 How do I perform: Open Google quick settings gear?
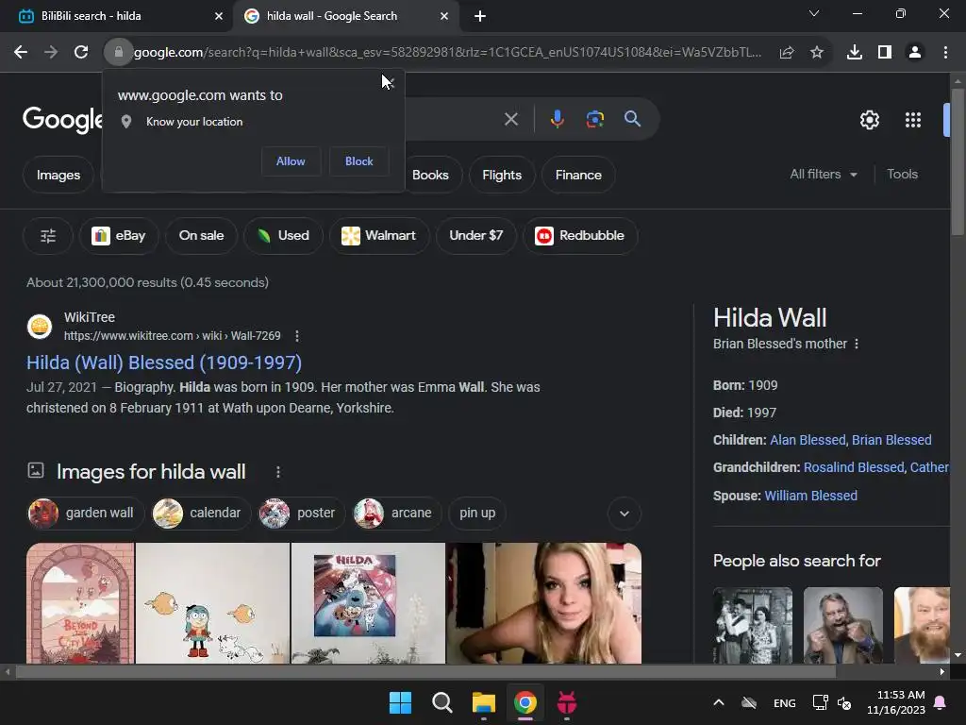[869, 120]
